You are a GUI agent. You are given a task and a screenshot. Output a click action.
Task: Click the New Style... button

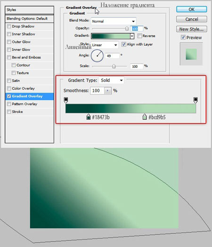(x=191, y=29)
